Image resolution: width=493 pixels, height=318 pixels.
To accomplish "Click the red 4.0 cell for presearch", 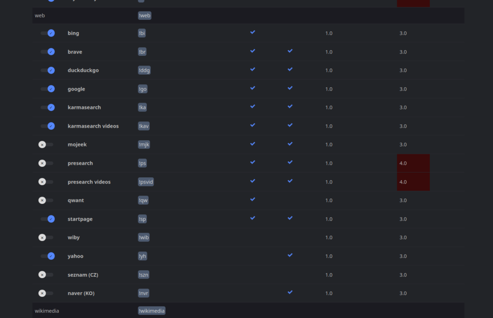I will point(413,163).
